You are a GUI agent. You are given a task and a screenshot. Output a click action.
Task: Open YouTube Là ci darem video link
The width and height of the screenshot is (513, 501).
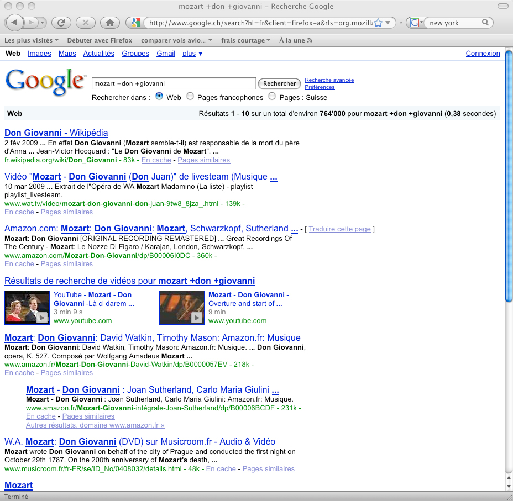coord(94,299)
